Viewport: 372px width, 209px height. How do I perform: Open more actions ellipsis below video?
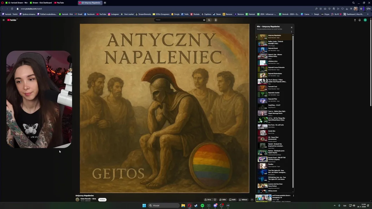(x=252, y=200)
